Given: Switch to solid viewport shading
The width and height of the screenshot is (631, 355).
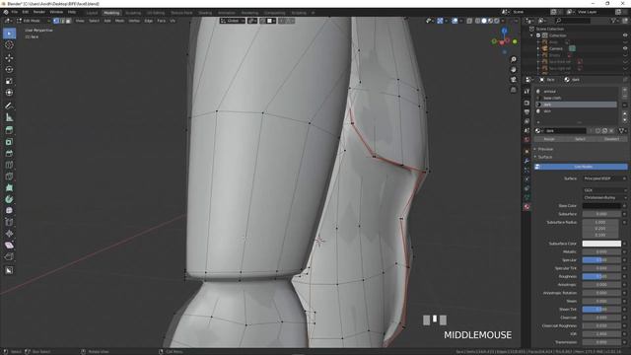Looking at the screenshot, I should [x=484, y=21].
